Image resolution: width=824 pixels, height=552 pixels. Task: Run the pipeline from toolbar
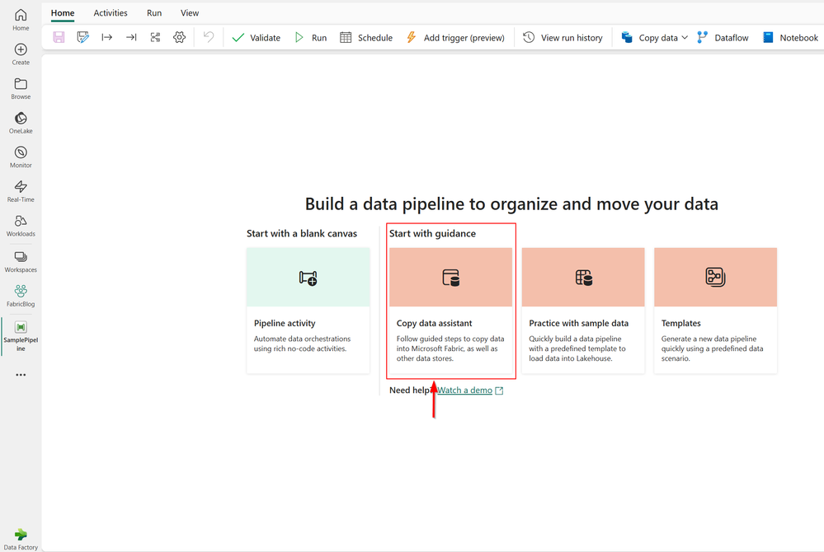pos(311,37)
